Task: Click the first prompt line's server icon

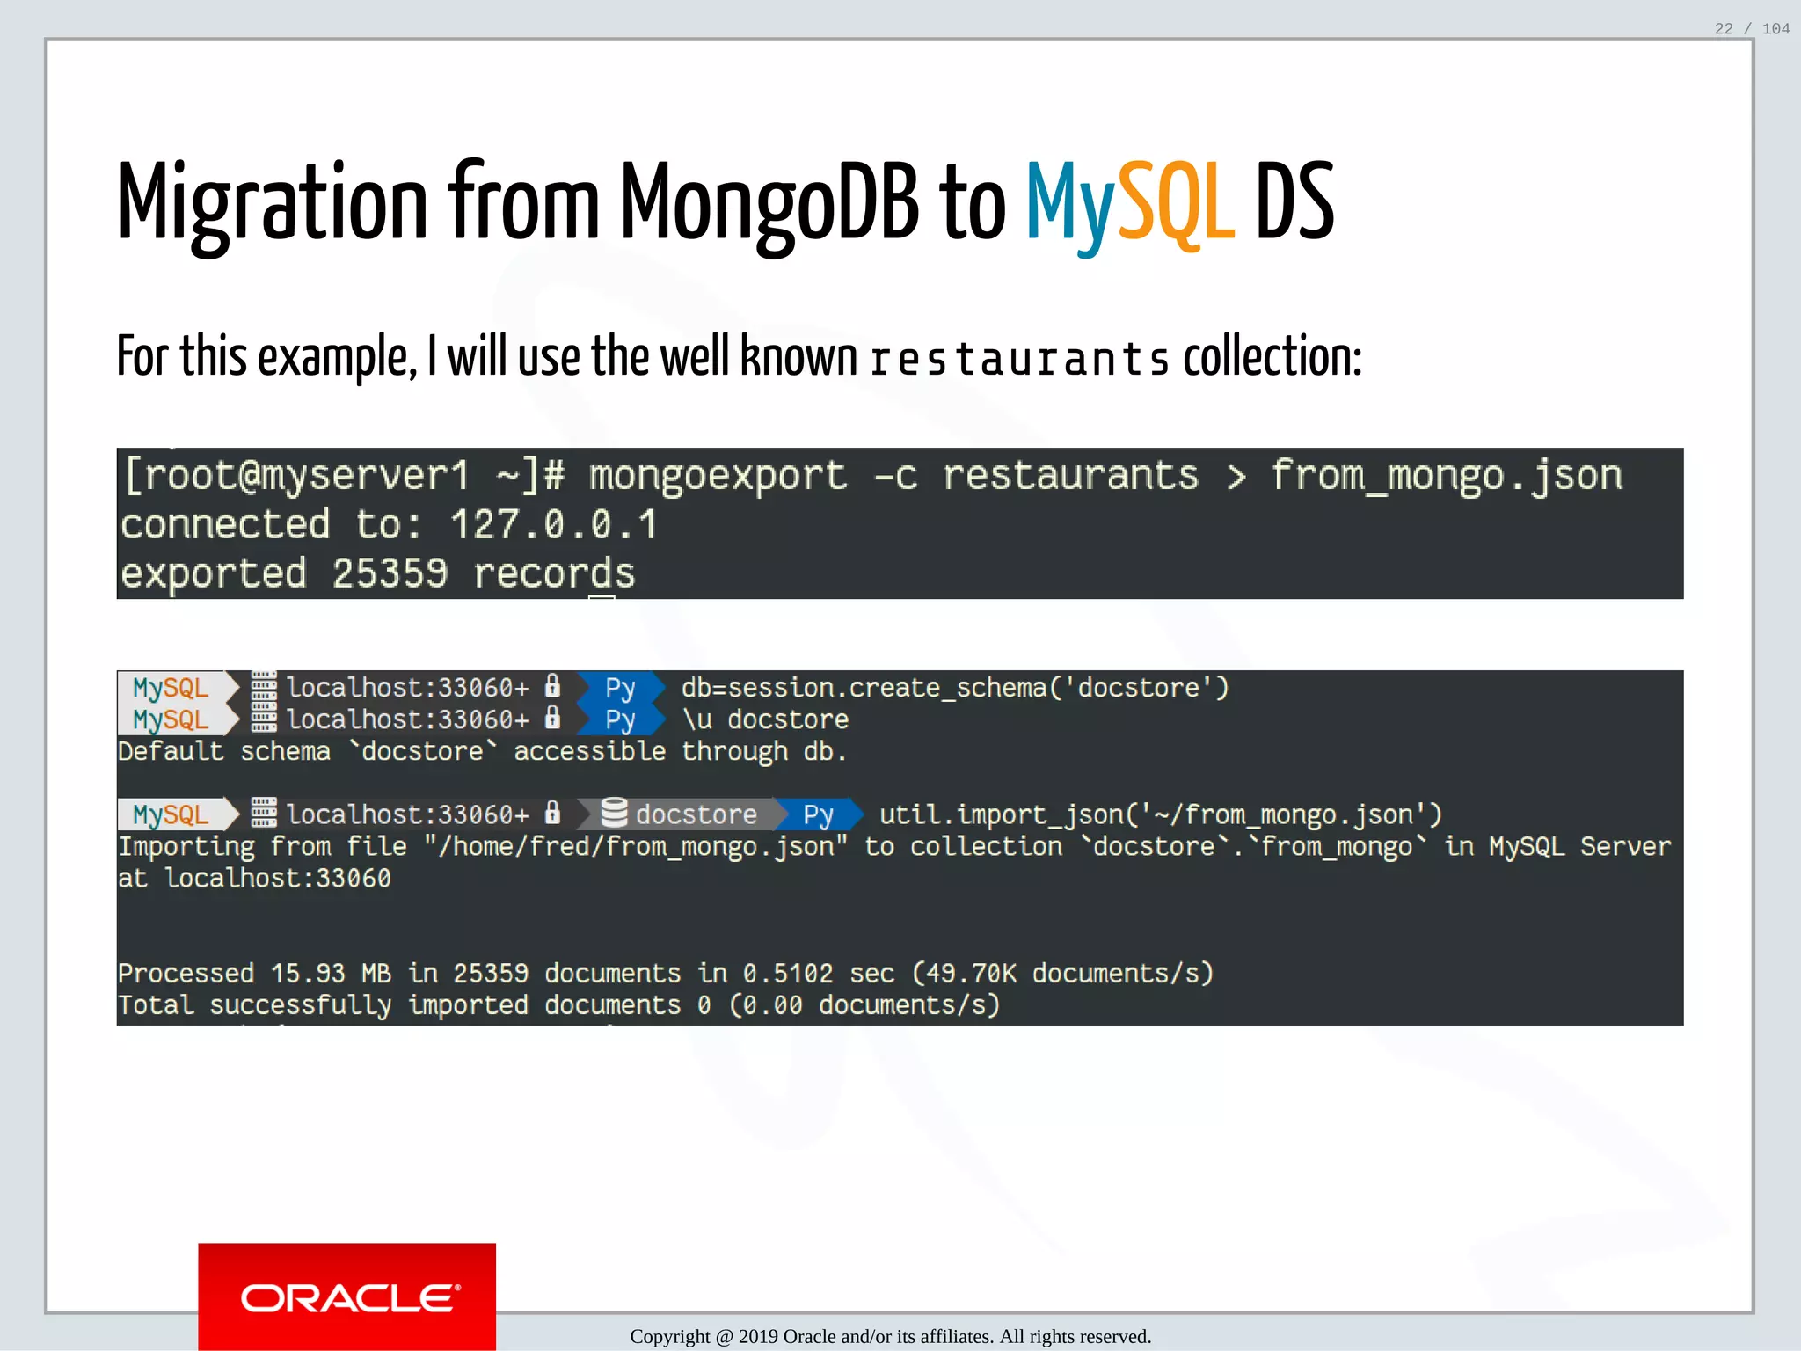Action: tap(264, 686)
